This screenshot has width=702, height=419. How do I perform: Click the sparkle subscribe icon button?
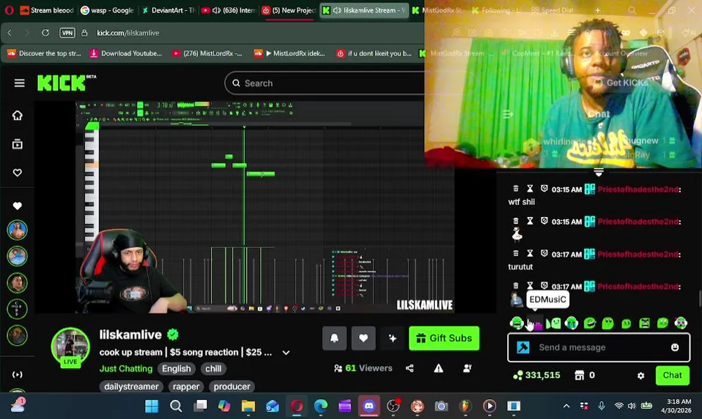coord(392,338)
